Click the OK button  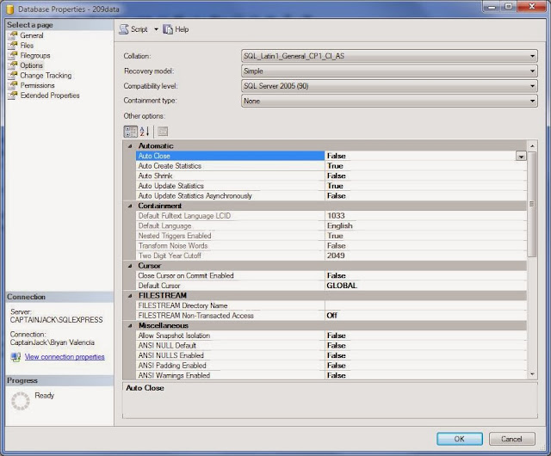pyautogui.click(x=459, y=439)
